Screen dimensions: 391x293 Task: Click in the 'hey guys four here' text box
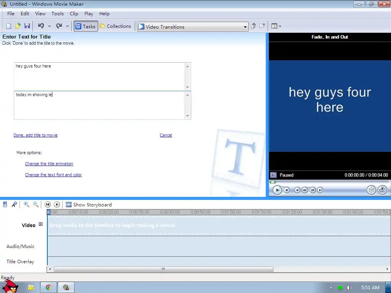99,76
